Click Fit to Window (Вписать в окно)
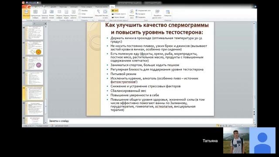Image resolution: width=279 pixels, height=157 pixels. click(x=105, y=14)
